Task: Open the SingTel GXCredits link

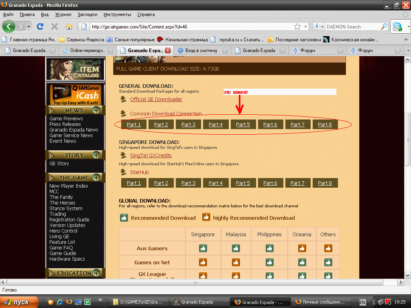Action: pos(151,155)
